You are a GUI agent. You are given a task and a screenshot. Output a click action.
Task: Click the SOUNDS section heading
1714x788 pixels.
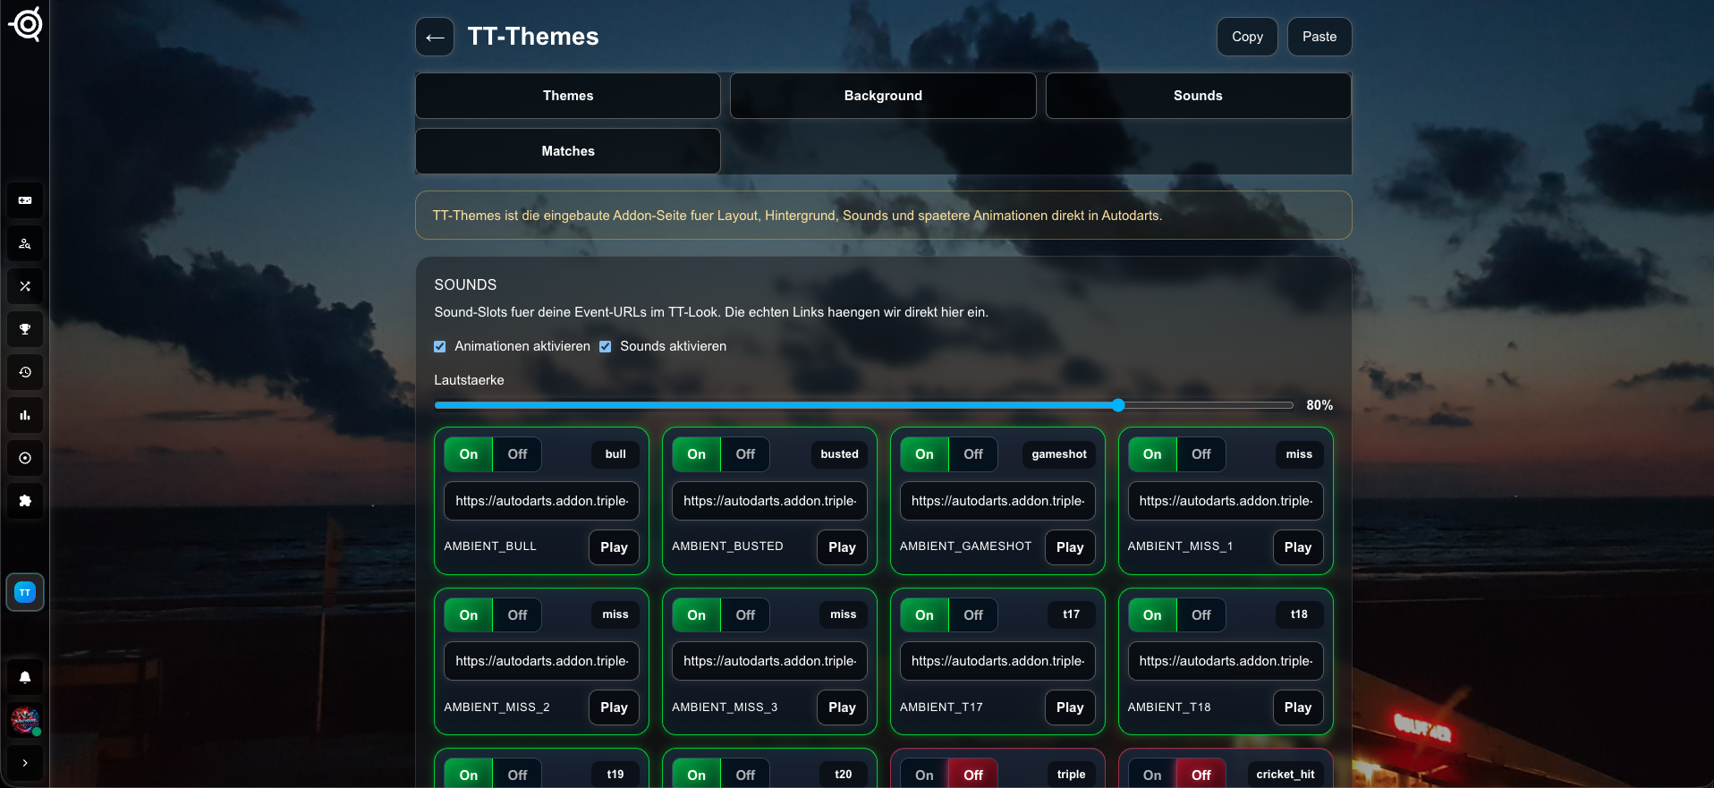pyautogui.click(x=465, y=284)
